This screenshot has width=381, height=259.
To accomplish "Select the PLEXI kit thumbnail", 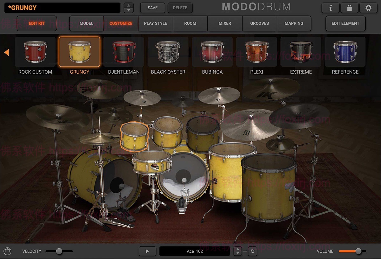I will (257, 52).
